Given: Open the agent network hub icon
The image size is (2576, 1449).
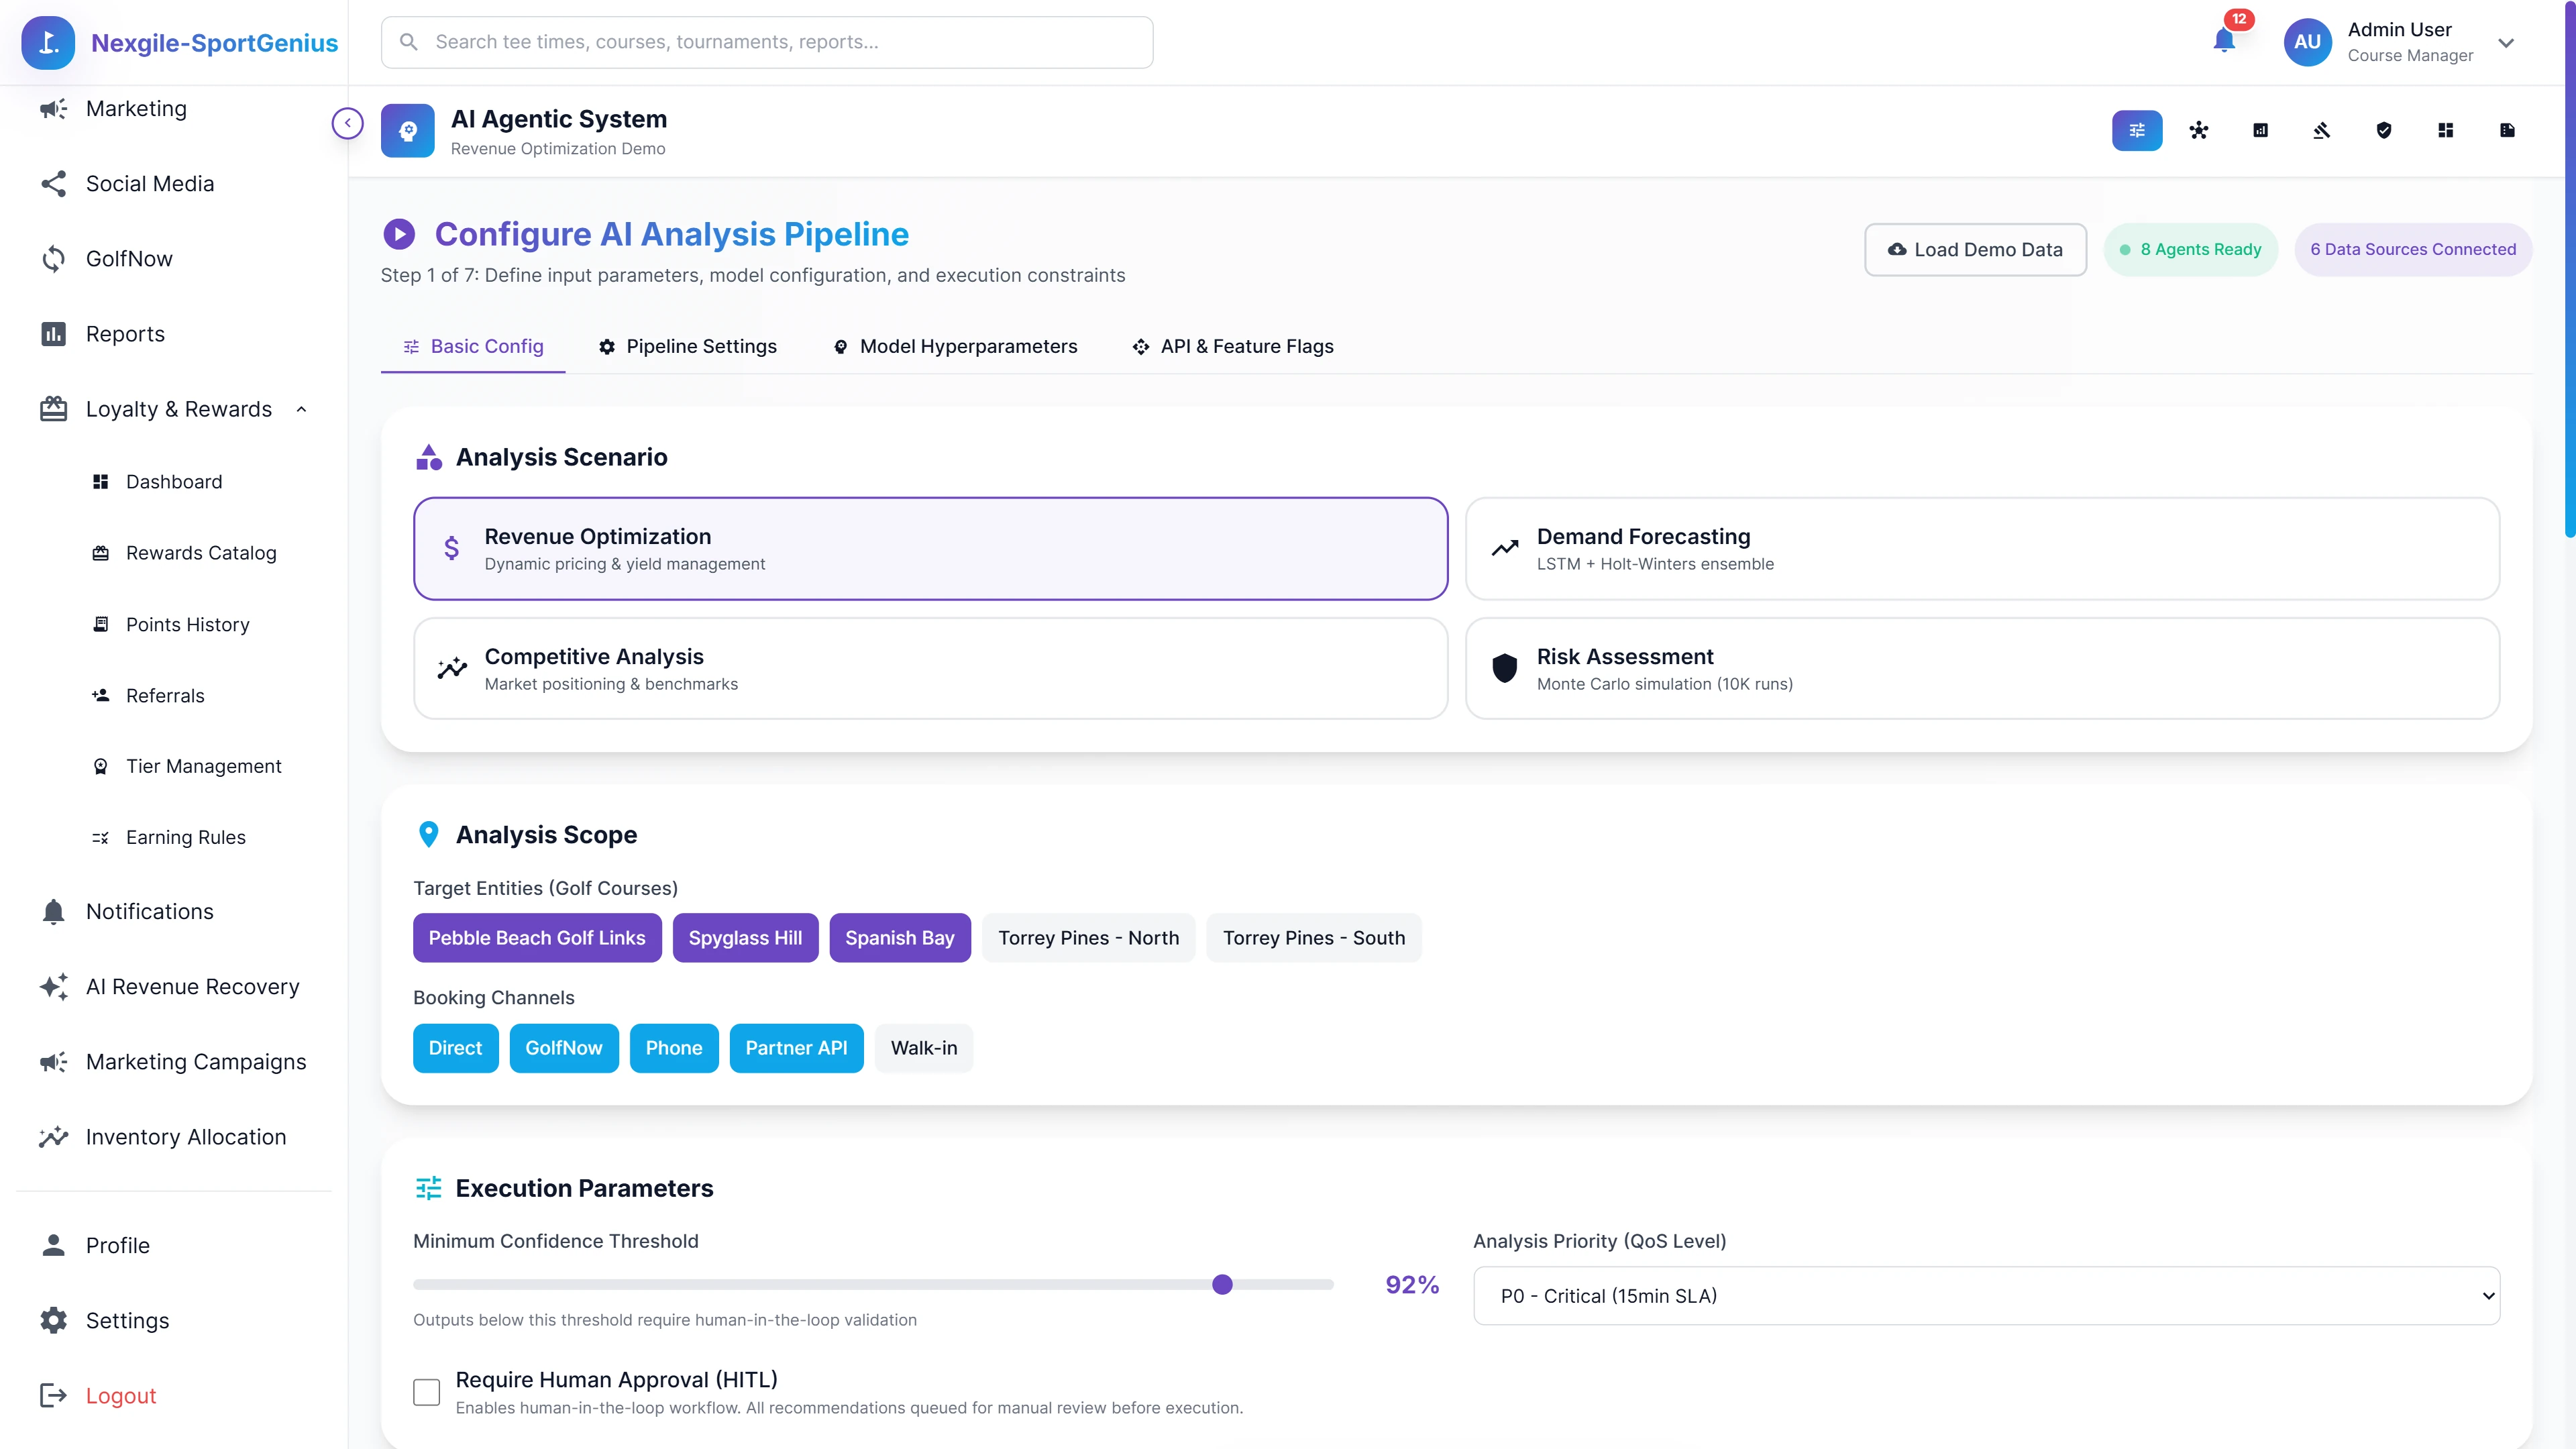Looking at the screenshot, I should [2199, 130].
